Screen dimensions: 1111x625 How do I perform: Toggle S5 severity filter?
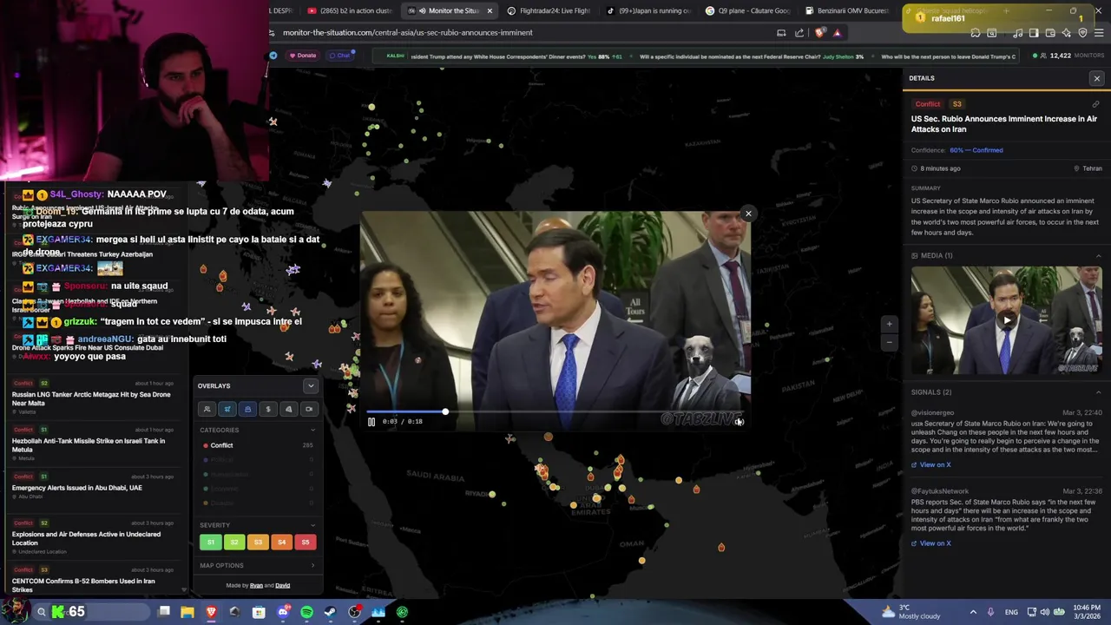pos(305,542)
